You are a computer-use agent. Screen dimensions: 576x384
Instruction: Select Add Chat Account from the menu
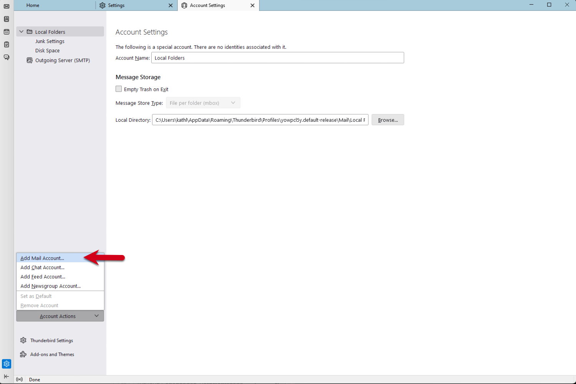tap(42, 267)
